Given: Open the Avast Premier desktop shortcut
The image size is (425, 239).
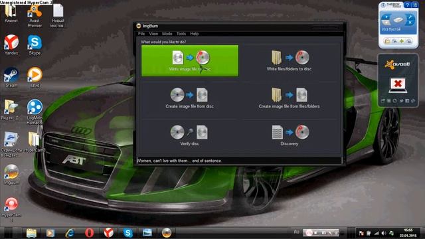Looking at the screenshot, I should pyautogui.click(x=35, y=16).
